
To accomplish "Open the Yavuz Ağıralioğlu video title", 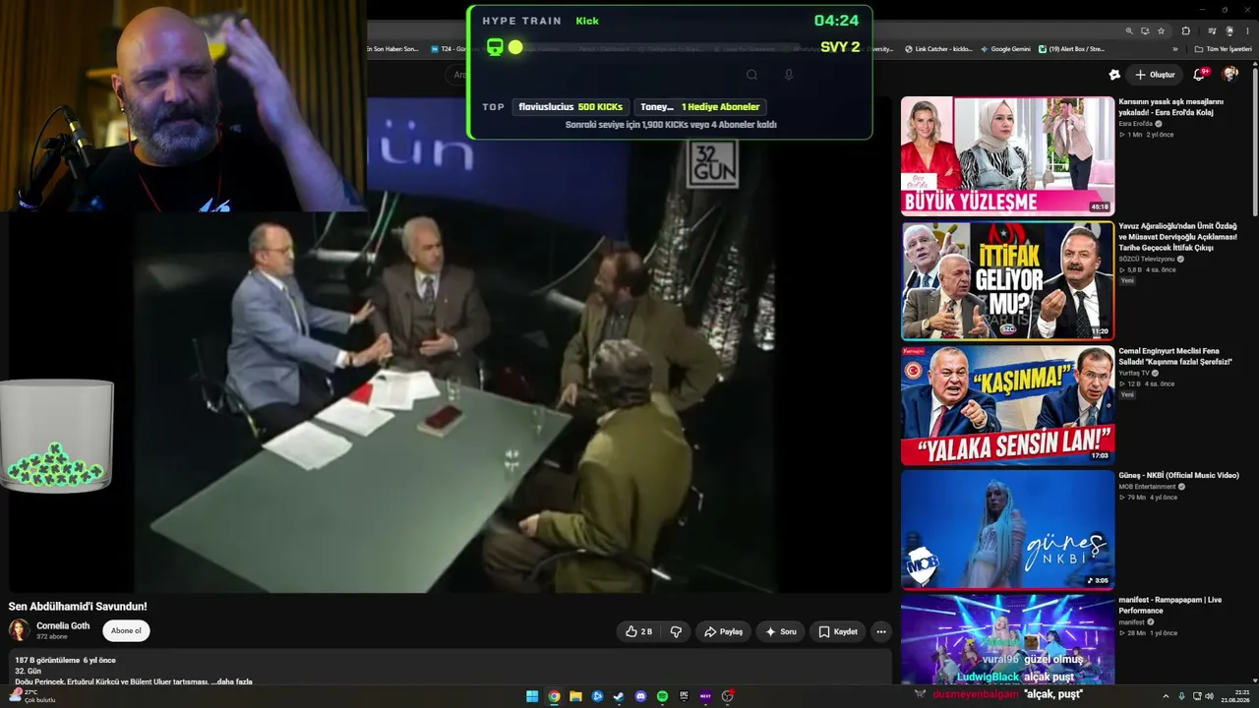I will pos(1177,236).
